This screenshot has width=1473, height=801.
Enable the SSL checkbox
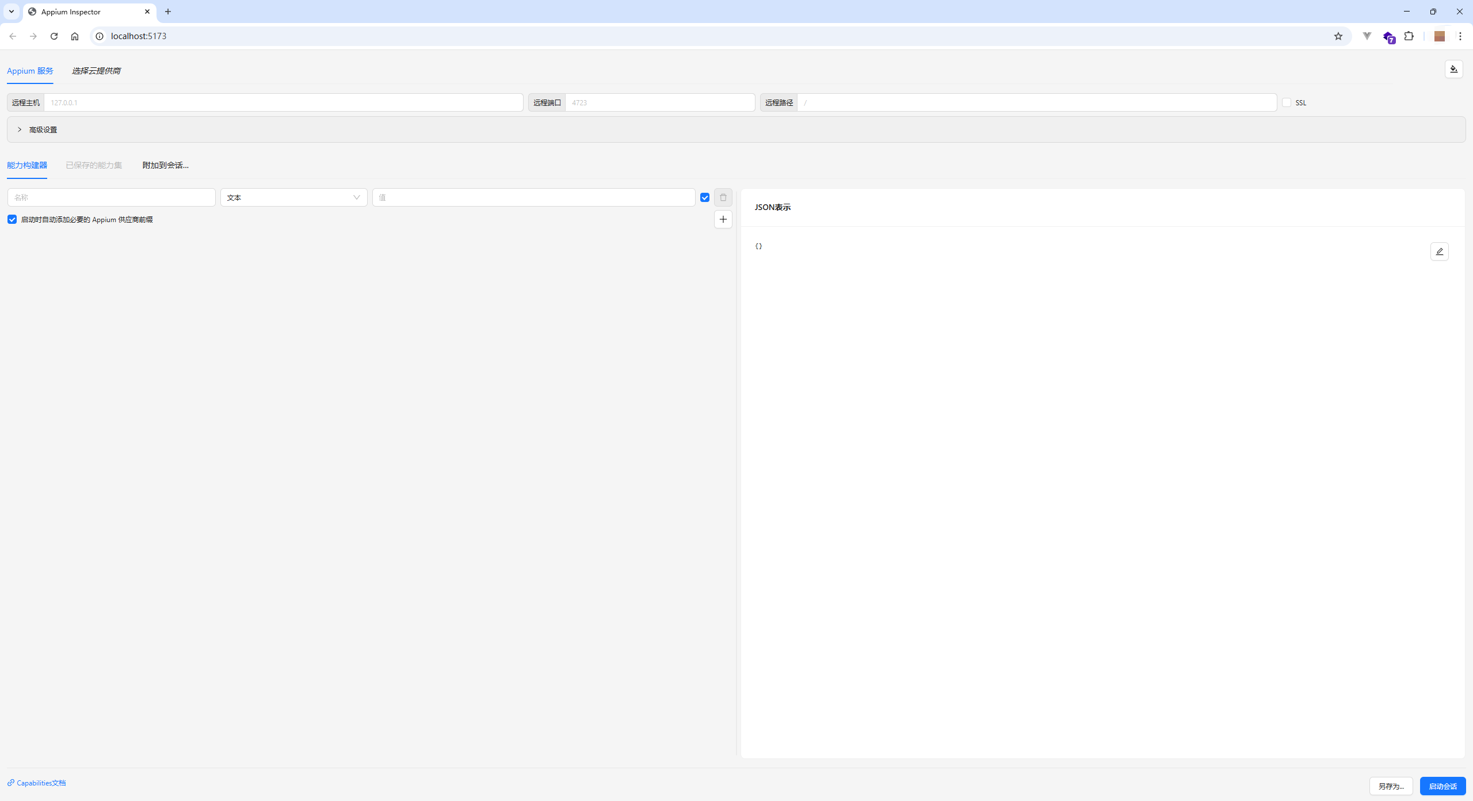[1287, 102]
